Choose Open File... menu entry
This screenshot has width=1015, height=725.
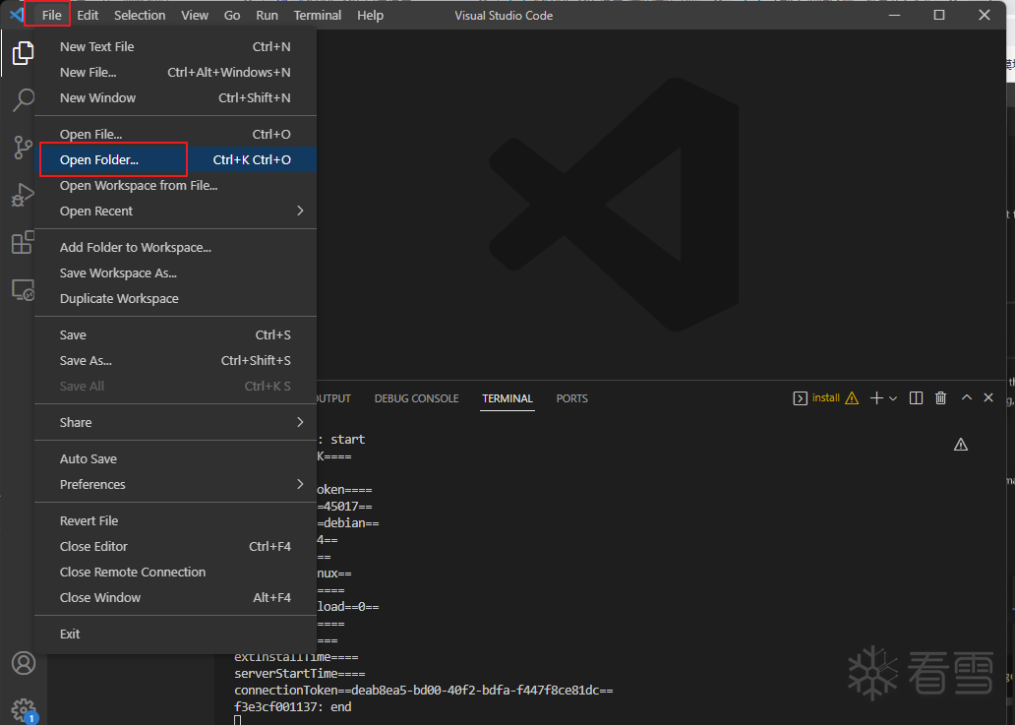[x=175, y=134]
